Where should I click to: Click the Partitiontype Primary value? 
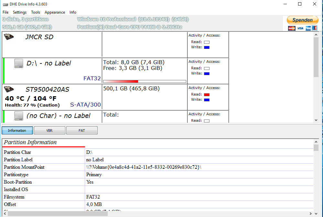pos(94,175)
